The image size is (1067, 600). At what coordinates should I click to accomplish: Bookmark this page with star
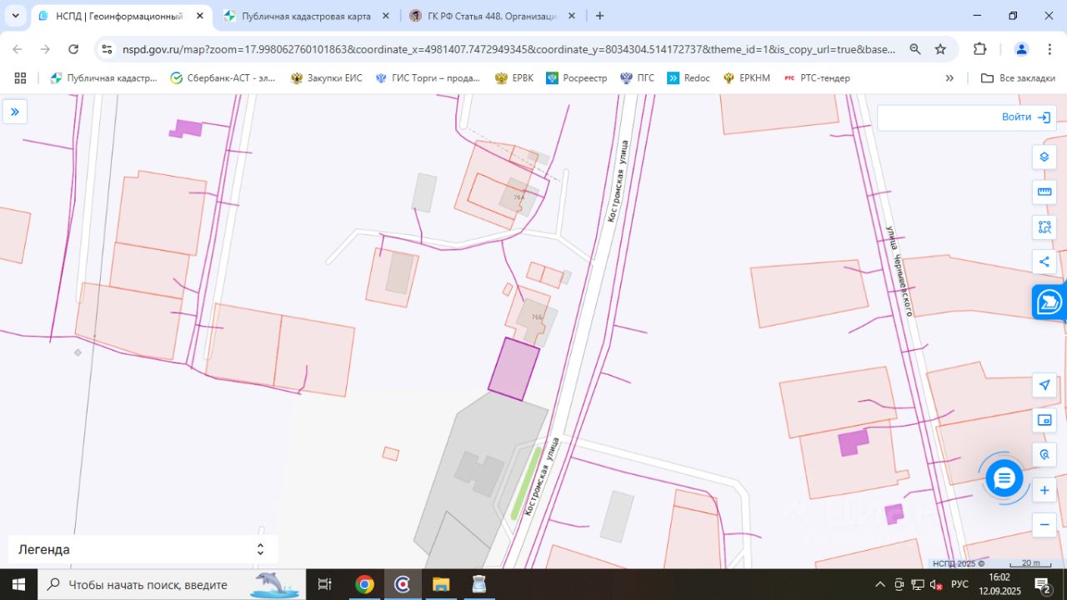tap(940, 49)
